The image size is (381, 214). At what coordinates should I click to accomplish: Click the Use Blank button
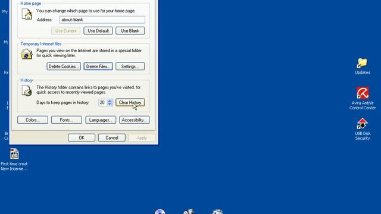130,31
